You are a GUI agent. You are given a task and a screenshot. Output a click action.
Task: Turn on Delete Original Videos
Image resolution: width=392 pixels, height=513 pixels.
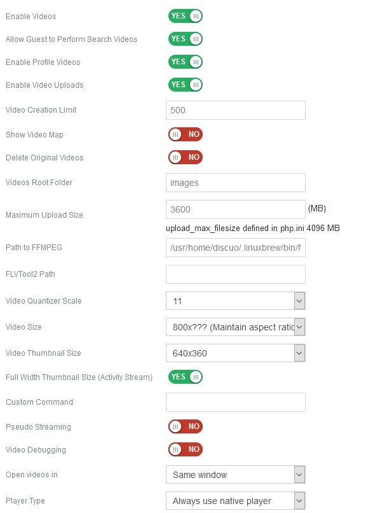click(185, 157)
